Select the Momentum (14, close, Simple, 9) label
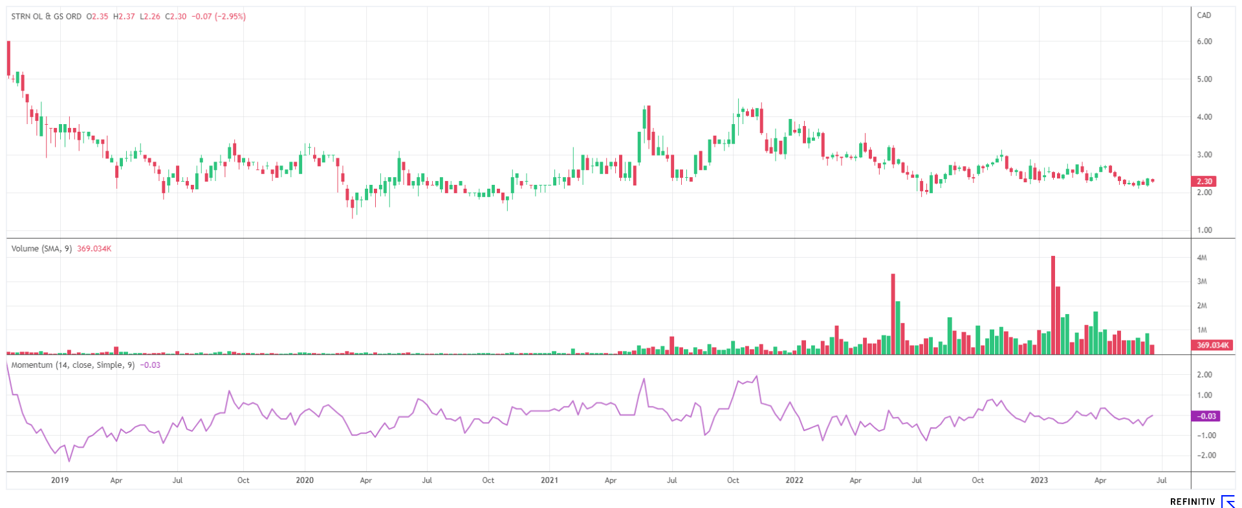This screenshot has height=508, width=1242. [x=73, y=365]
